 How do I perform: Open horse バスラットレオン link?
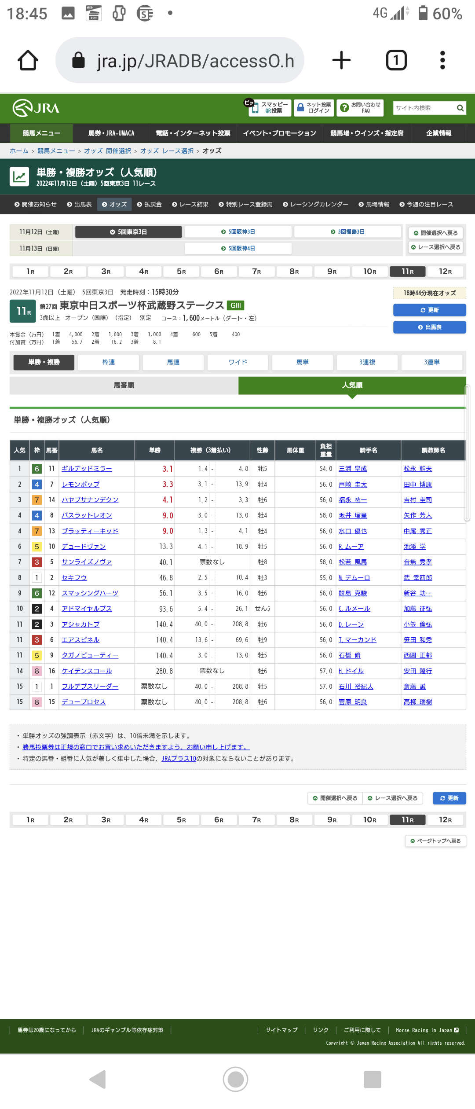pos(87,515)
